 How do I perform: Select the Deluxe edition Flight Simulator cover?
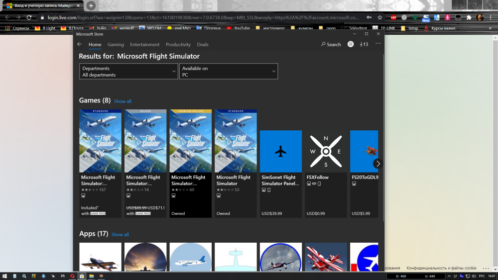[x=145, y=141]
